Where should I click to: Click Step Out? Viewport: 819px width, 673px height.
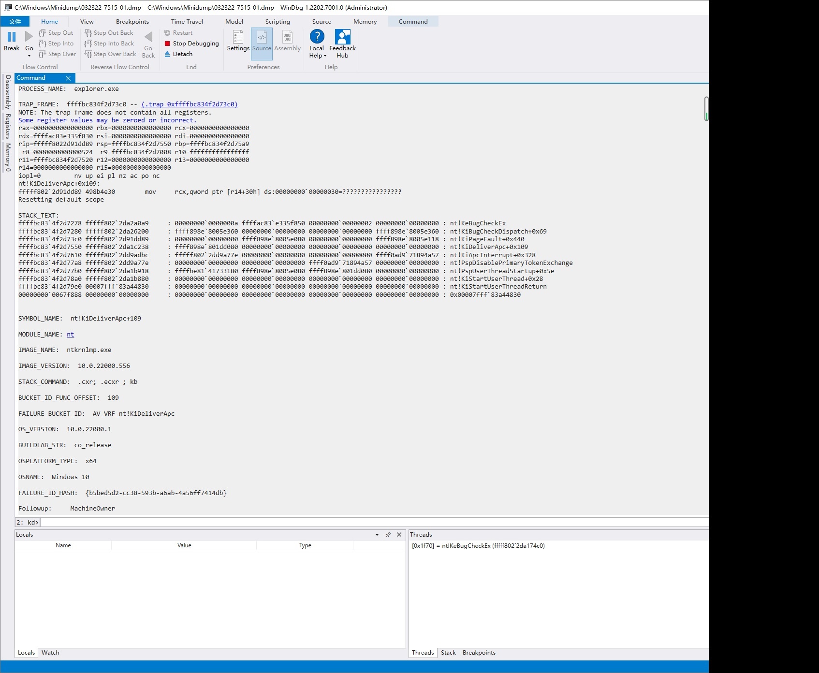click(x=56, y=33)
